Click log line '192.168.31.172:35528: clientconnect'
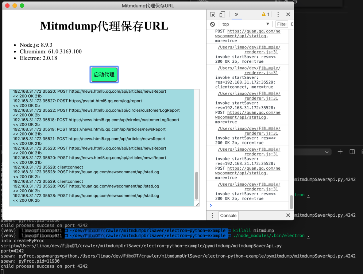The width and height of the screenshot is (363, 274). tap(48, 167)
